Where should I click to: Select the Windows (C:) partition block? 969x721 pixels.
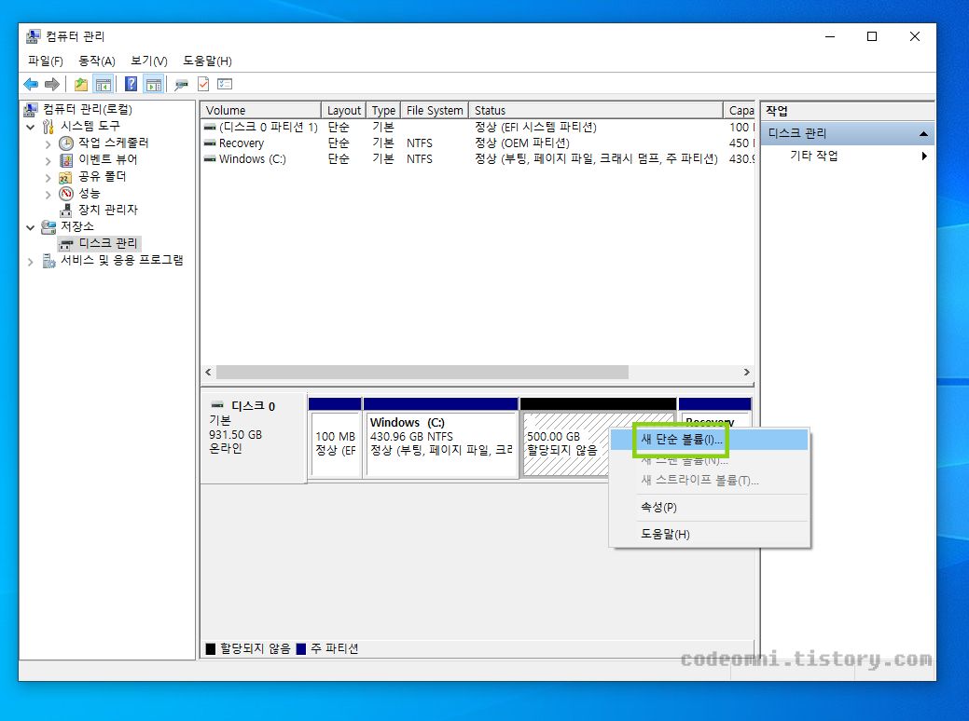point(440,438)
